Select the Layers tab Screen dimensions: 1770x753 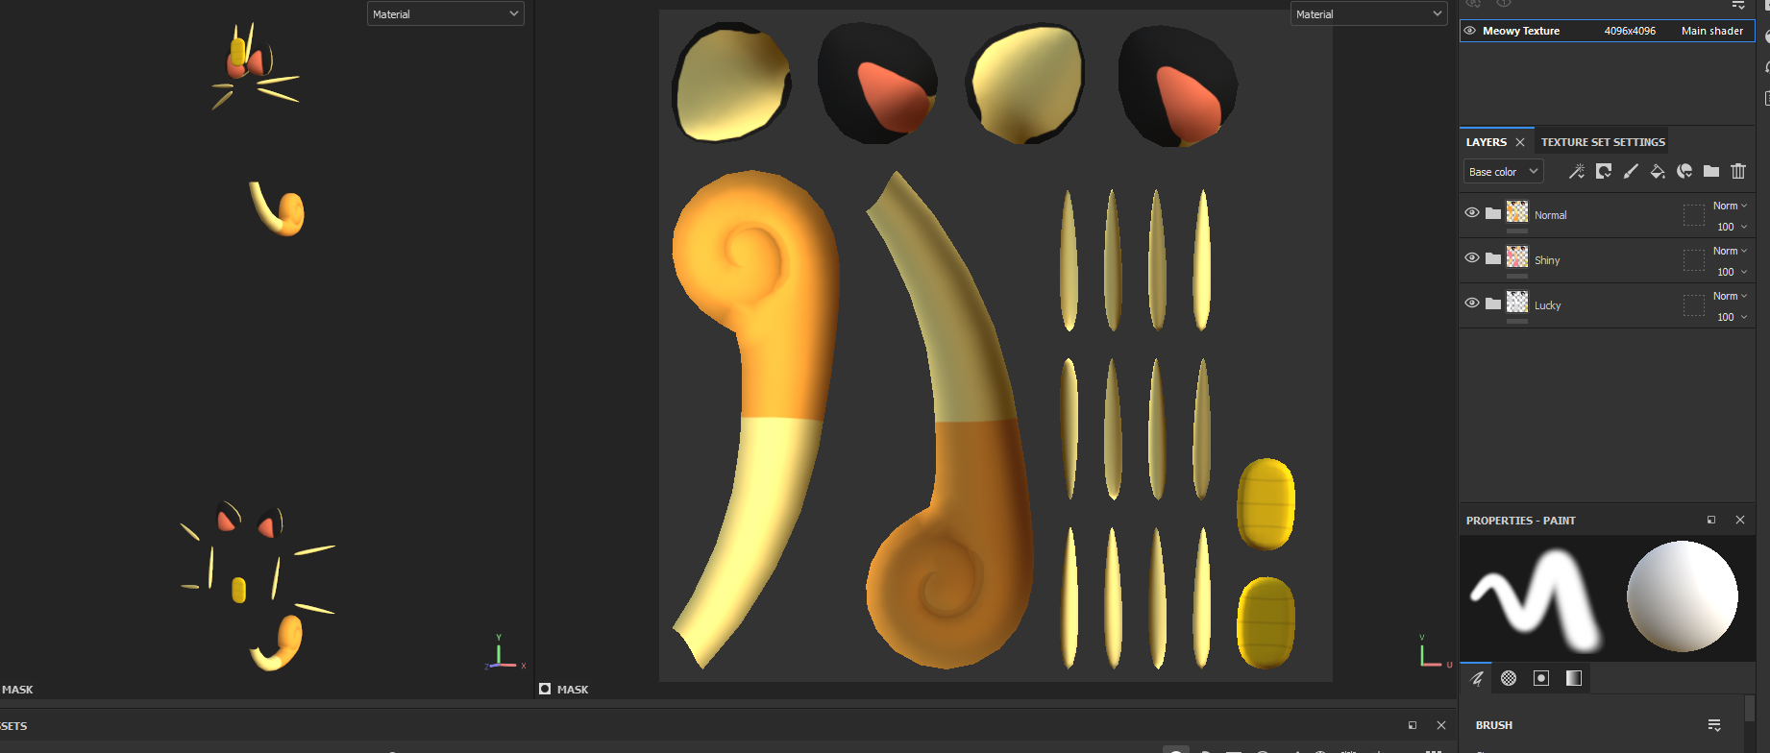click(x=1487, y=142)
